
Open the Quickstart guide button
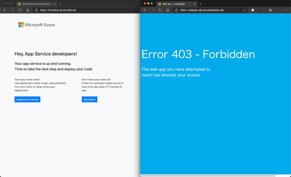89,100
